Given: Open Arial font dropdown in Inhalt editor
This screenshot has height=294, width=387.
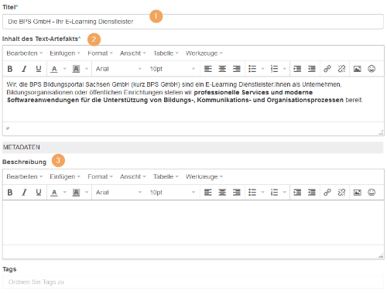Looking at the screenshot, I should tap(118, 69).
